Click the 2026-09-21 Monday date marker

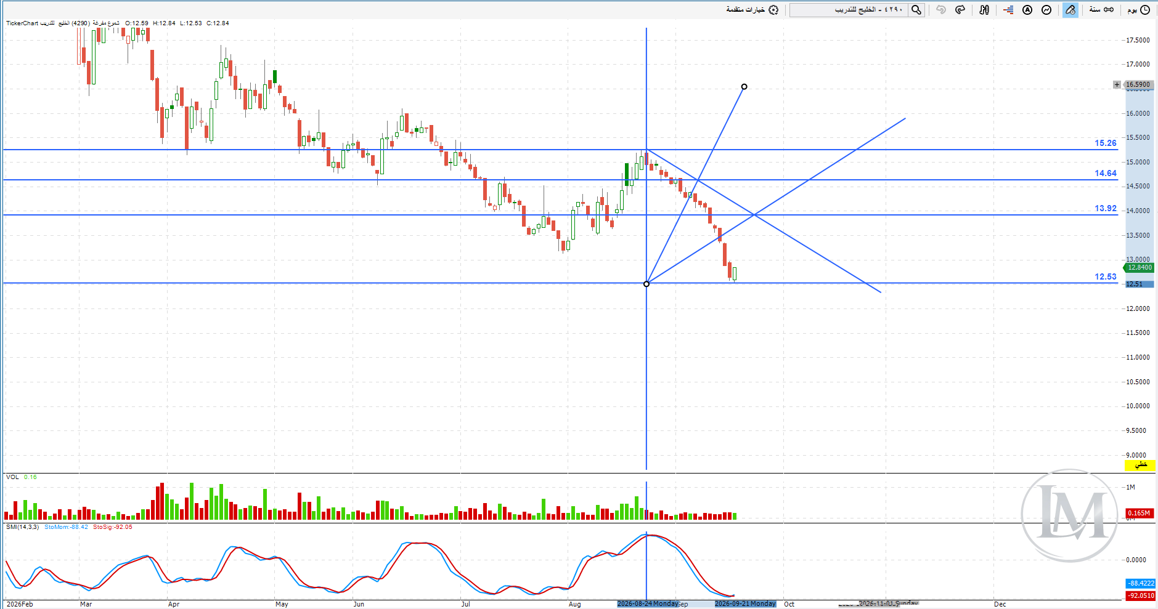[x=745, y=604]
